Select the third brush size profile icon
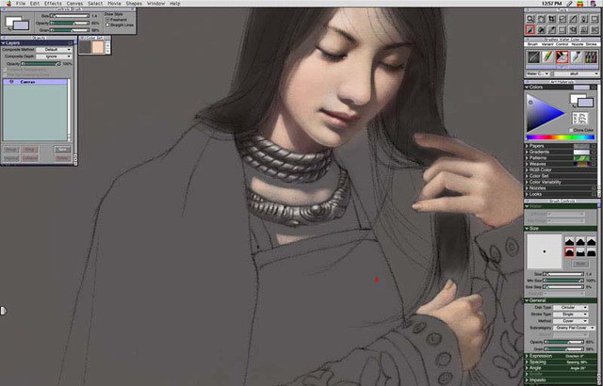 coord(591,242)
